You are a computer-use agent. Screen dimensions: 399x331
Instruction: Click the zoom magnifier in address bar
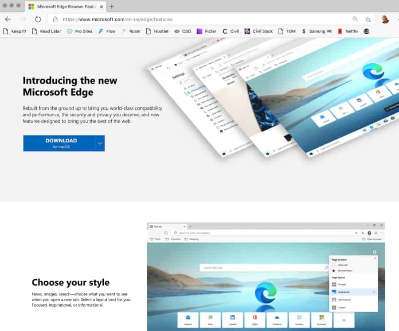355,19
